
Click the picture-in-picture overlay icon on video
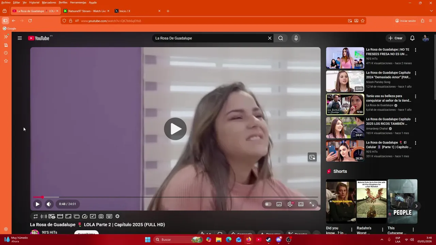click(312, 157)
